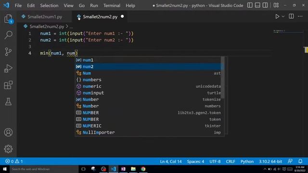Viewport: 308px width, 173px height.
Task: Open the Extensions view
Action: click(8, 85)
